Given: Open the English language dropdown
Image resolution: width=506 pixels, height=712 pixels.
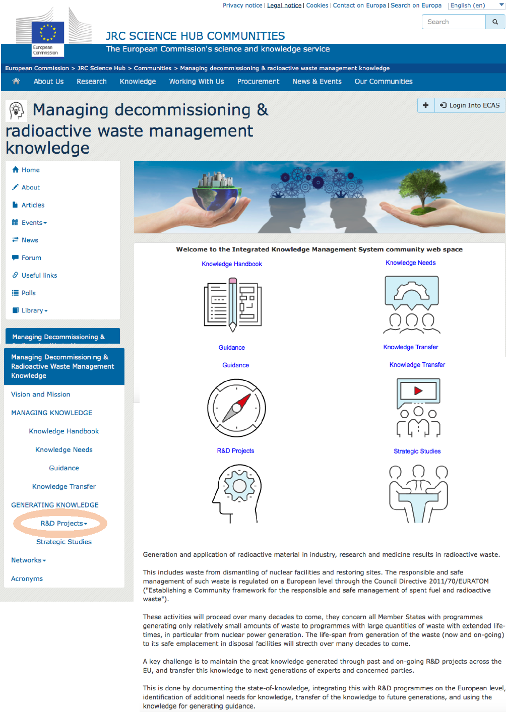Looking at the screenshot, I should click(x=476, y=6).
